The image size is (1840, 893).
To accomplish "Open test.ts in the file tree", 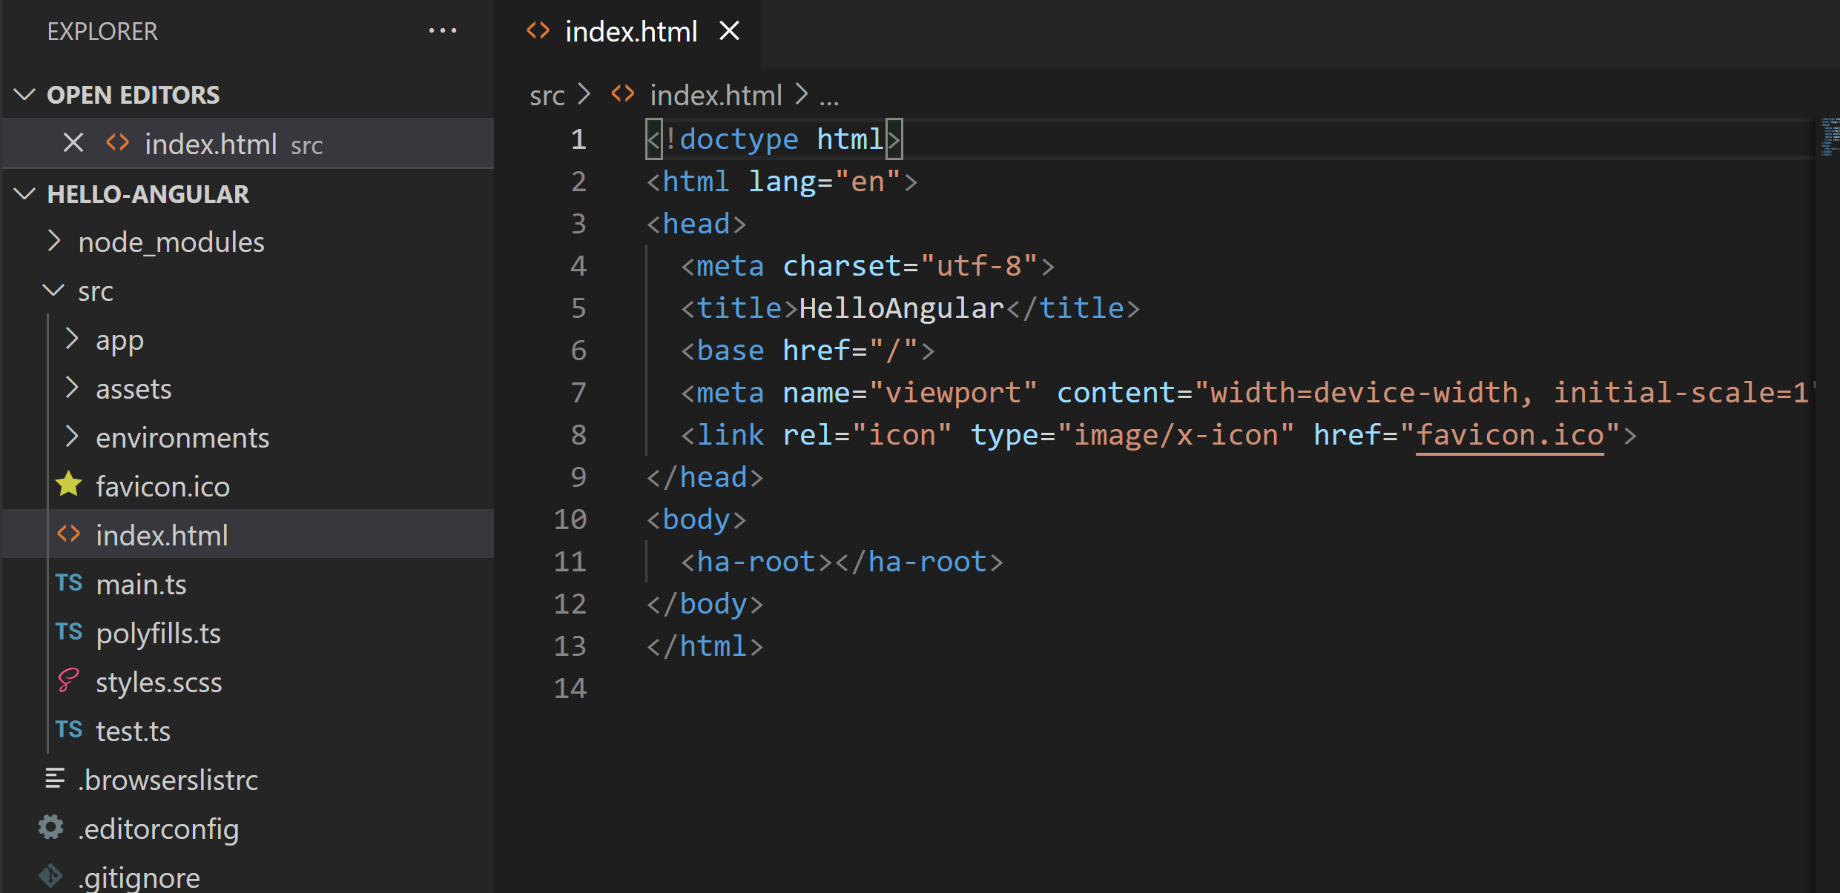I will pos(133,731).
